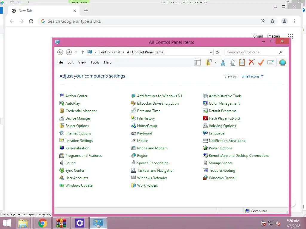Click the clock showing 5:26 AM
Image resolution: width=306 pixels, height=229 pixels.
(293, 221)
